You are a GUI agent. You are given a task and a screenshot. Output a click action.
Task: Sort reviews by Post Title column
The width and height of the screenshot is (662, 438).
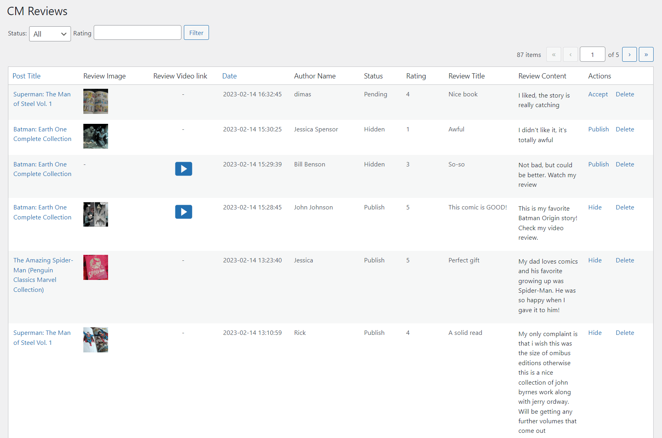tap(26, 76)
